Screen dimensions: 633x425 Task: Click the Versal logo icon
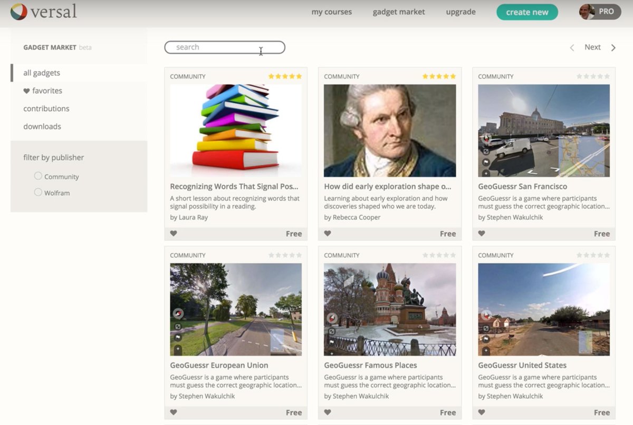pos(18,12)
